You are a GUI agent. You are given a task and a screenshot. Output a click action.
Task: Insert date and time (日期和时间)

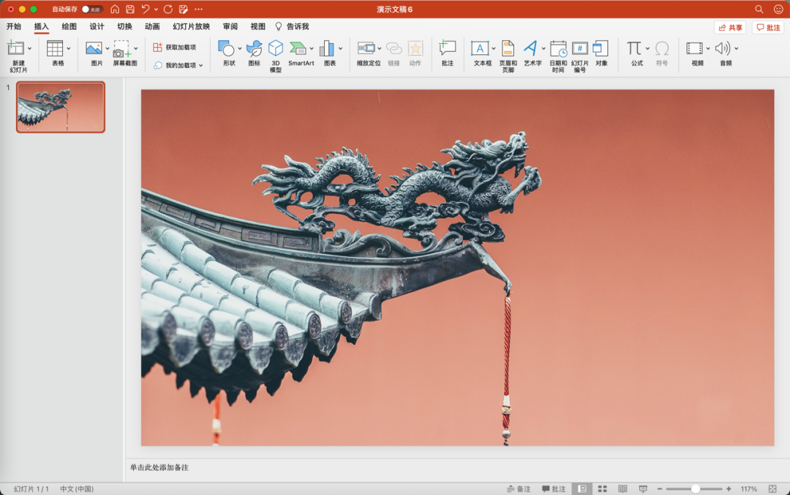click(x=558, y=53)
